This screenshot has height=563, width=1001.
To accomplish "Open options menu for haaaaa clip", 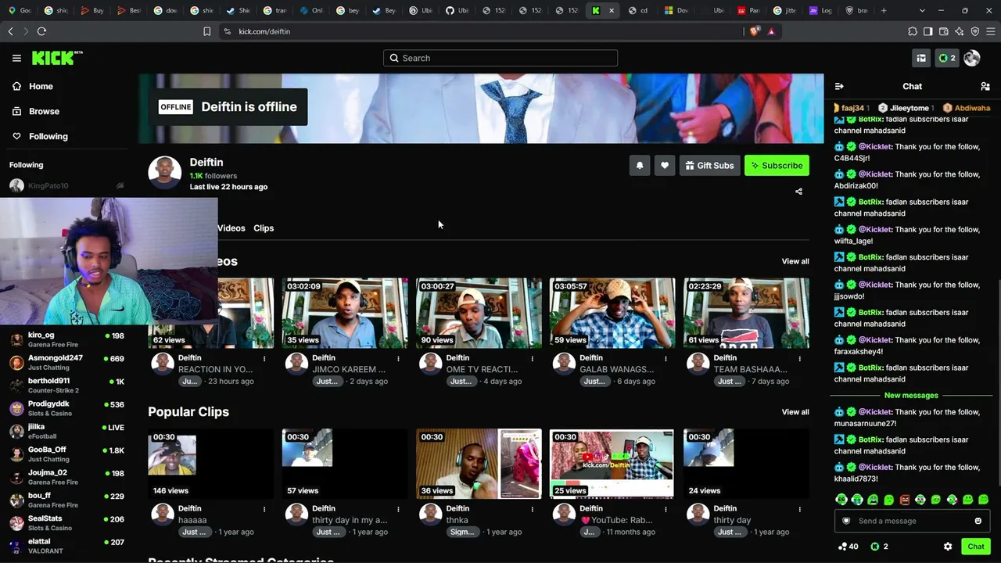I will [264, 509].
